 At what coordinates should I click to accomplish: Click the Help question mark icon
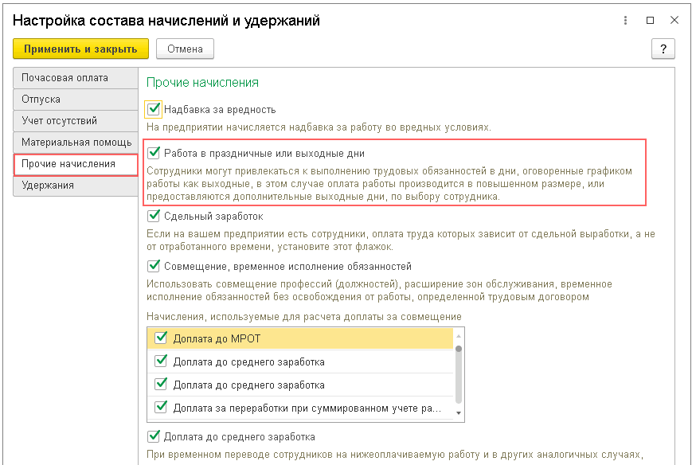(x=663, y=49)
